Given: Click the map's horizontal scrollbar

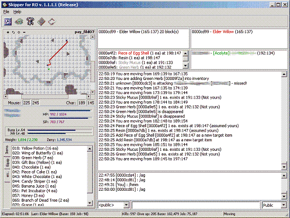Looking at the screenshot, I should 45,96.
